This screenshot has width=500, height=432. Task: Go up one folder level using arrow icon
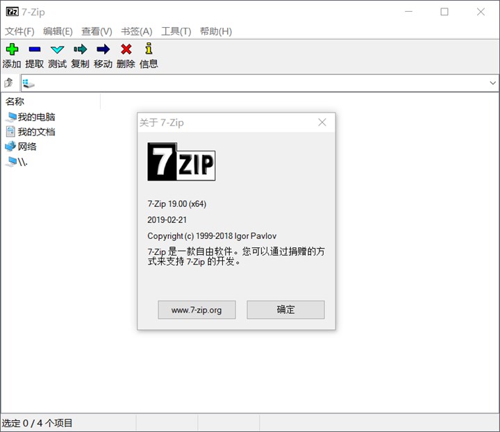[x=8, y=83]
